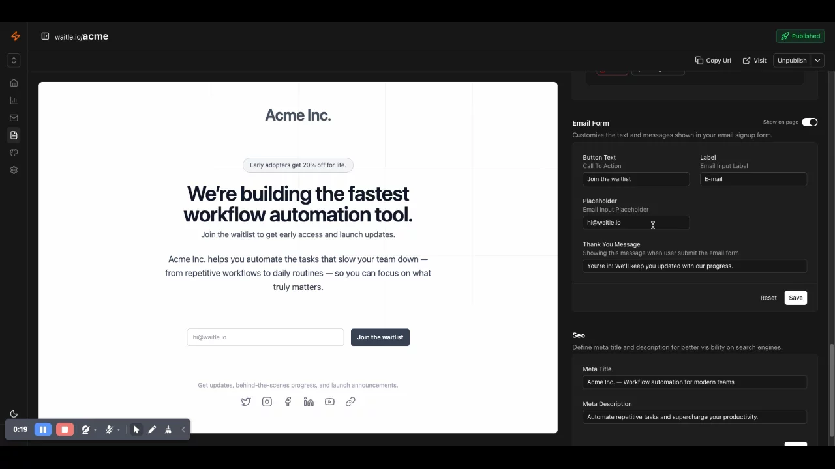Open the Home icon in the sidebar
Viewport: 835px width, 469px height.
pyautogui.click(x=14, y=83)
